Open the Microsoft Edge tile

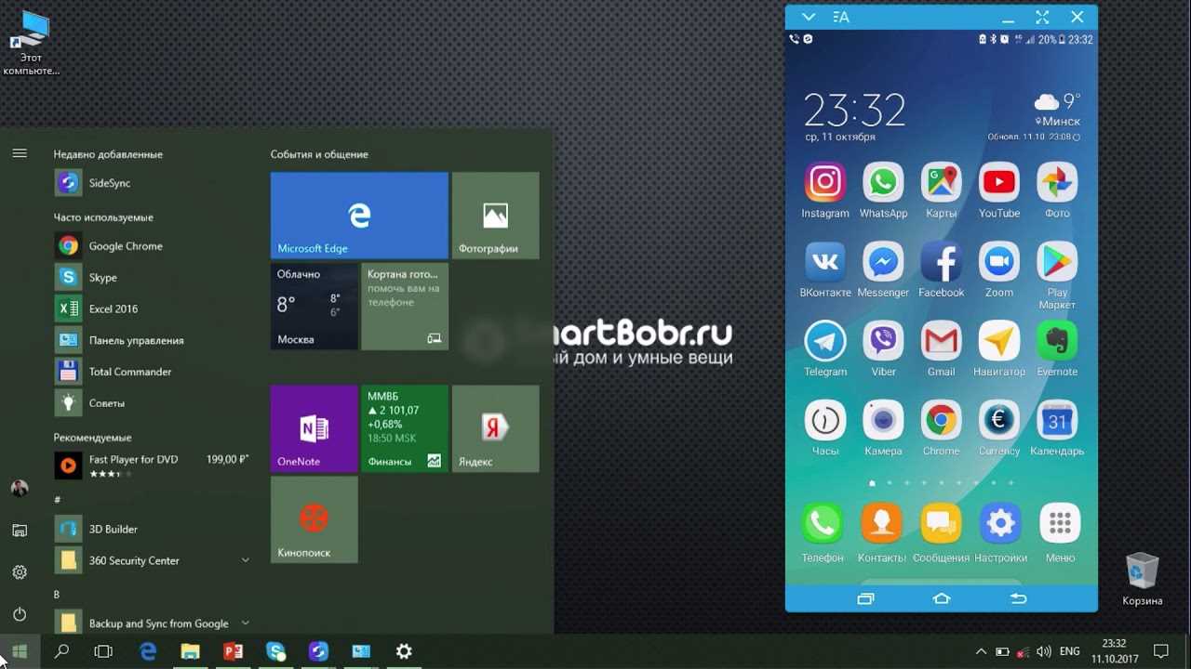pos(359,216)
